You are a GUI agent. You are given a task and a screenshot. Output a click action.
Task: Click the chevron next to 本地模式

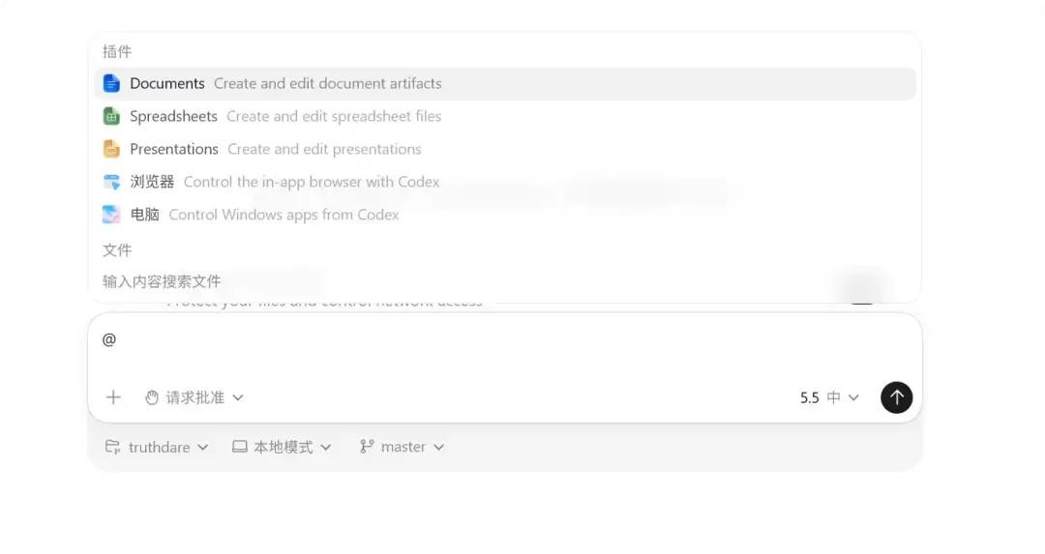325,448
